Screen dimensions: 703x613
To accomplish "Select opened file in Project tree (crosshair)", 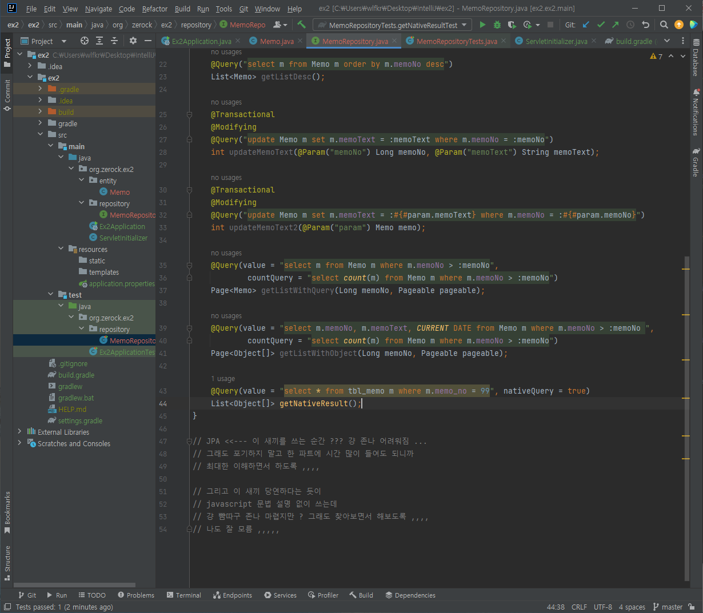I will coord(85,41).
